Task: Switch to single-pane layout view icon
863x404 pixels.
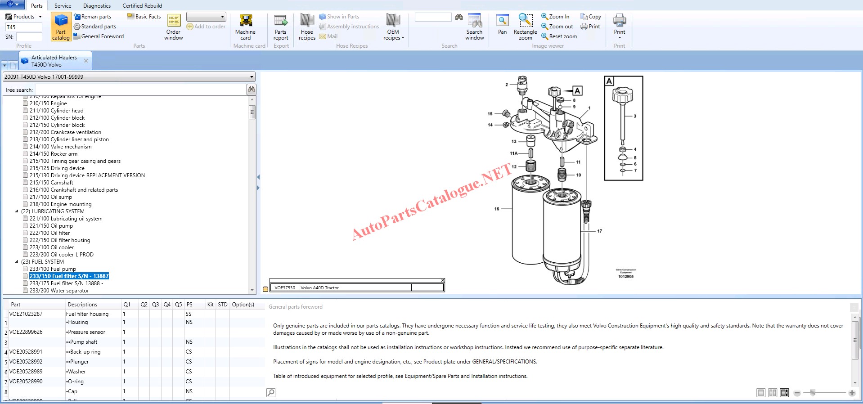Action: [761, 393]
